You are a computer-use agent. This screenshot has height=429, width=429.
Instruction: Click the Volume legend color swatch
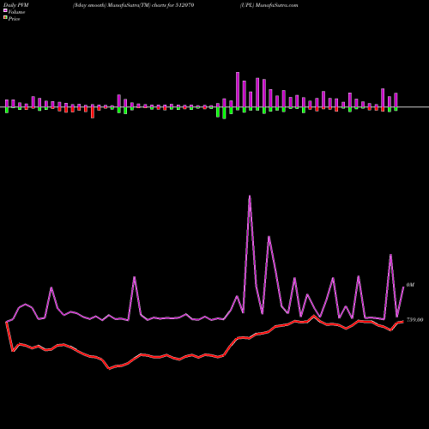(5, 10)
